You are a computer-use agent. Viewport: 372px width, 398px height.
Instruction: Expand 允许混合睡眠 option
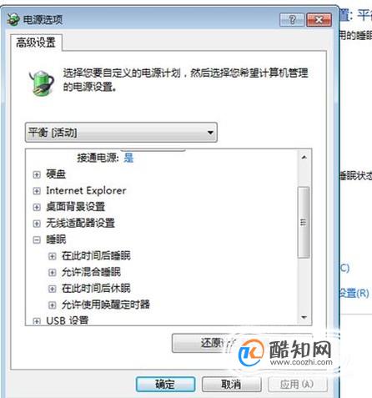pyautogui.click(x=52, y=272)
